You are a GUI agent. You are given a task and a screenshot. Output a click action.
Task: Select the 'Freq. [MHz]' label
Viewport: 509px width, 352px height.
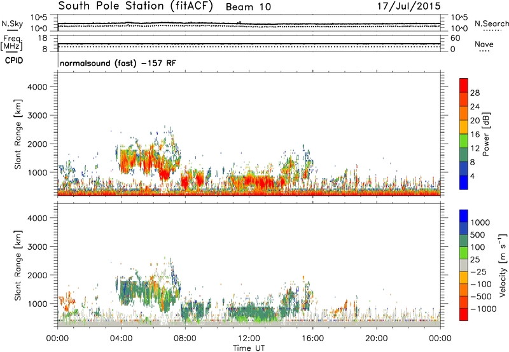[12, 43]
